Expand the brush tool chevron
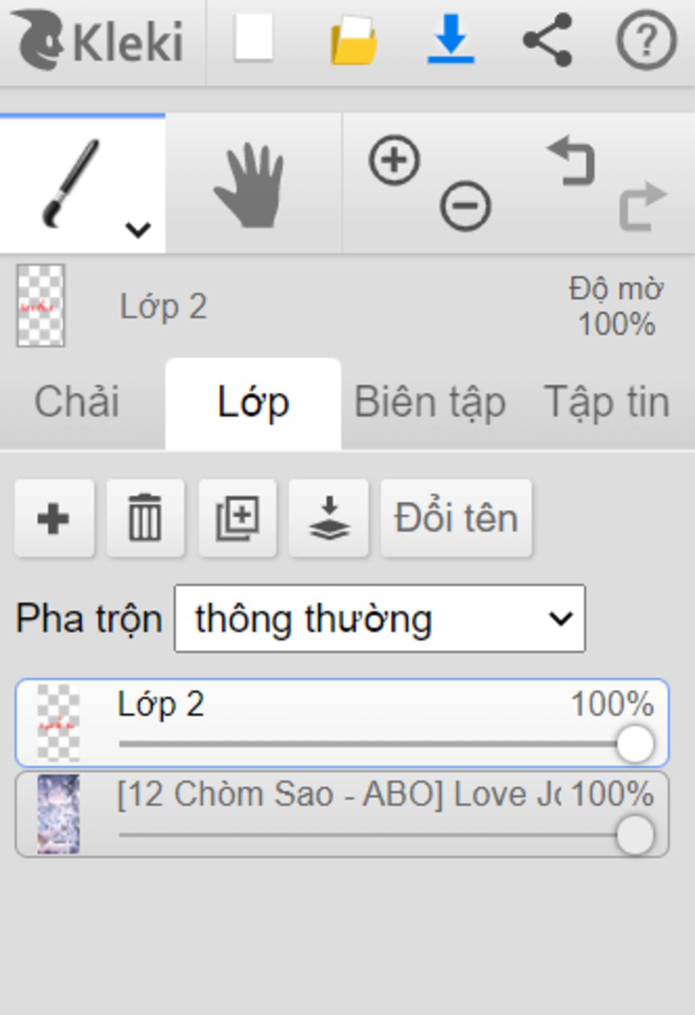Viewport: 695px width, 1015px height. click(x=138, y=229)
